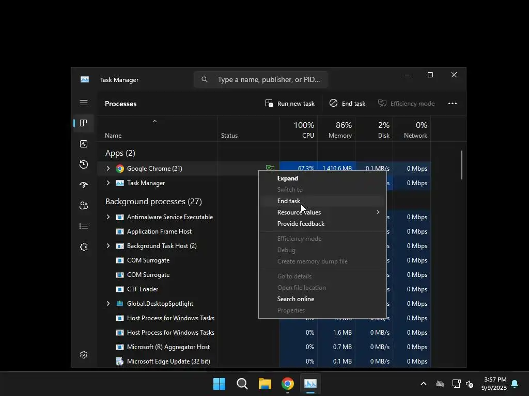This screenshot has height=396, width=529.
Task: Click the sort arrow above Name column
Action: (154, 121)
